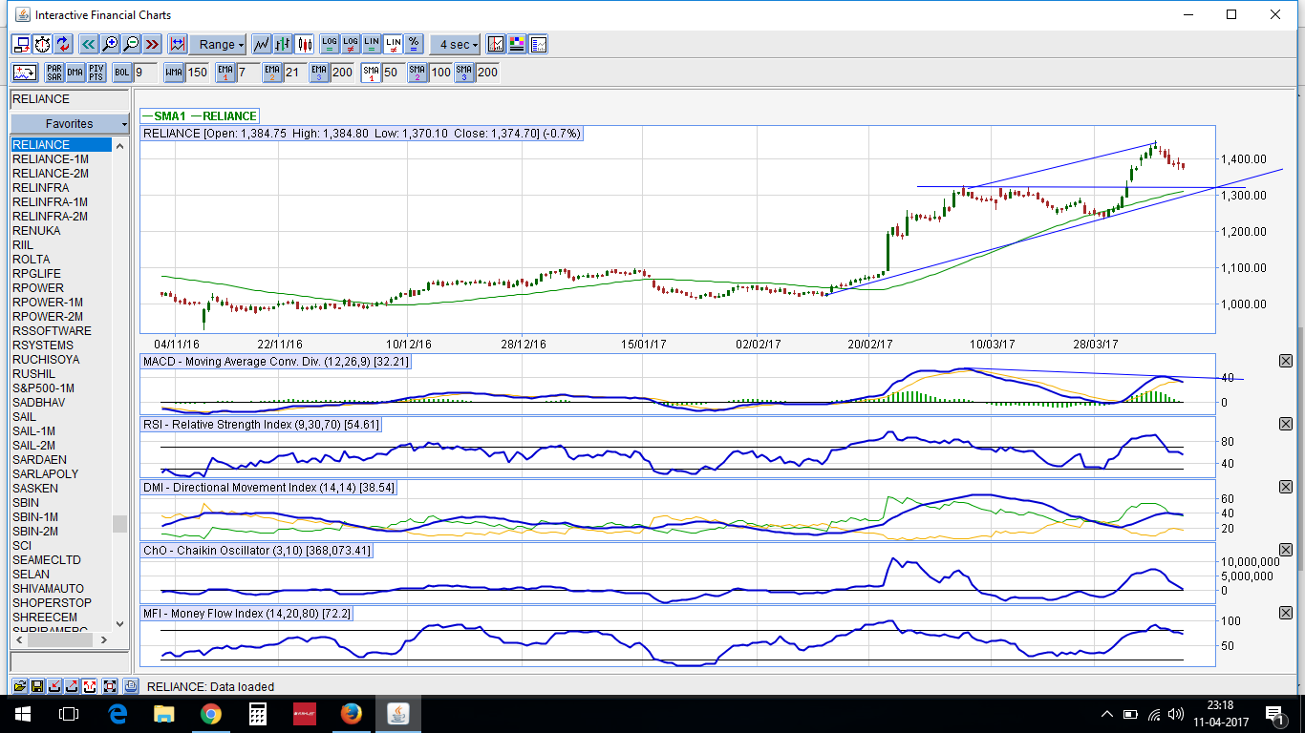Click the percent scale icon
1305x733 pixels.
pyautogui.click(x=414, y=44)
